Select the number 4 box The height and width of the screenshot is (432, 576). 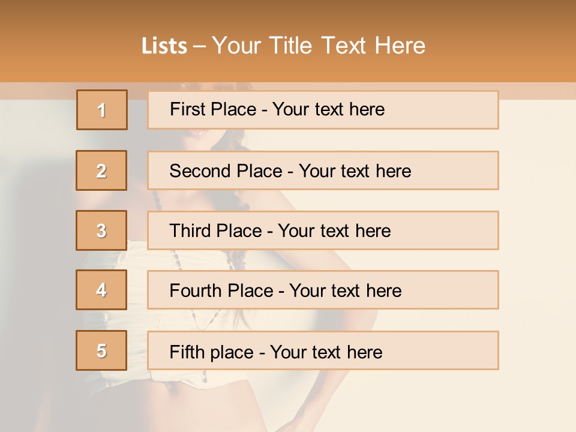coord(101,290)
